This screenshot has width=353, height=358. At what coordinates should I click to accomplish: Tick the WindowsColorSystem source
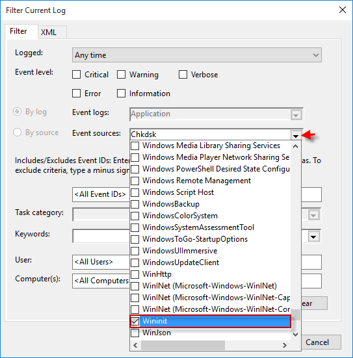point(135,216)
